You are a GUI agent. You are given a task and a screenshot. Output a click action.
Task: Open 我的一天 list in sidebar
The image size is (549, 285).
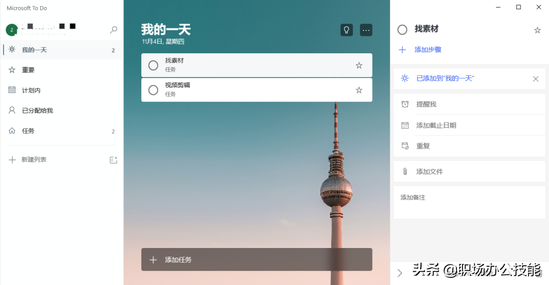62,50
